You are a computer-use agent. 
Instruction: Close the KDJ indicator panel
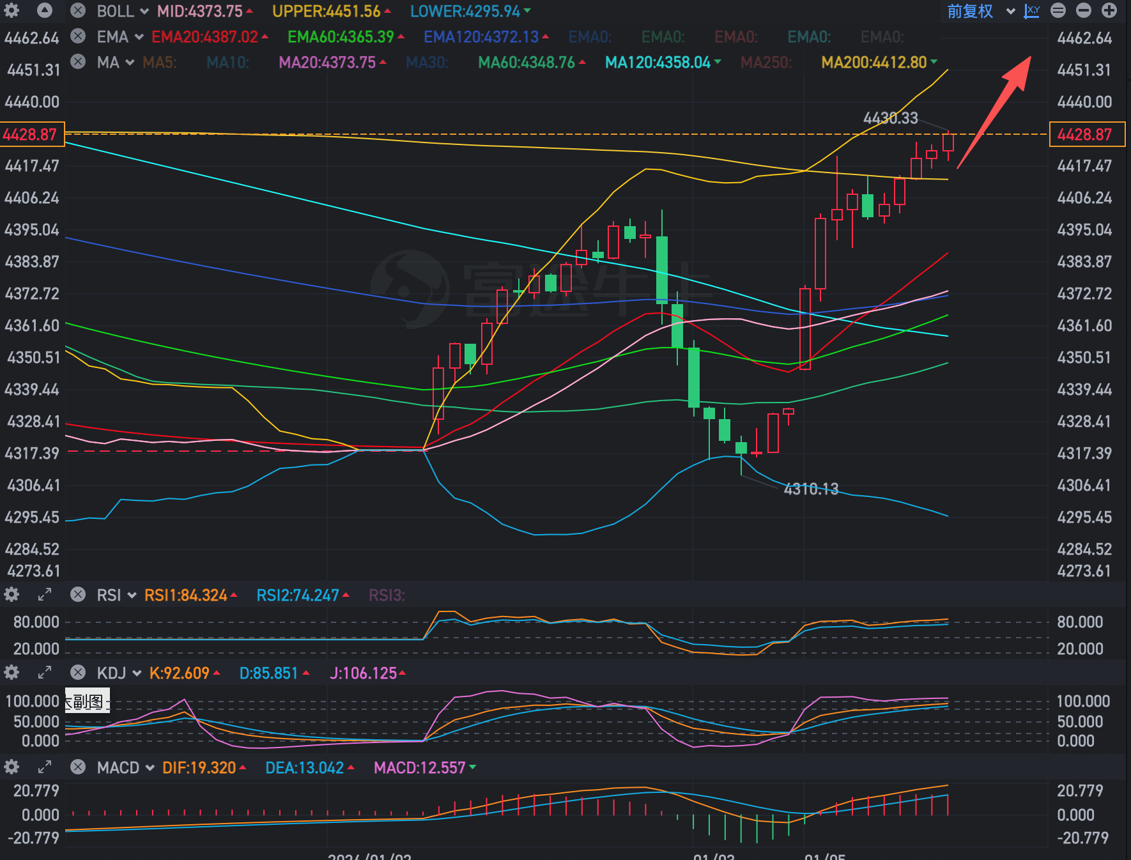78,672
